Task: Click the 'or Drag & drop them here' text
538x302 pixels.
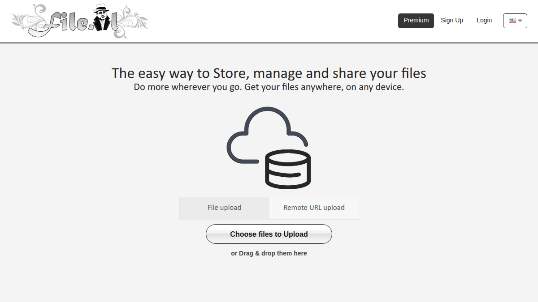Action: pyautogui.click(x=269, y=253)
